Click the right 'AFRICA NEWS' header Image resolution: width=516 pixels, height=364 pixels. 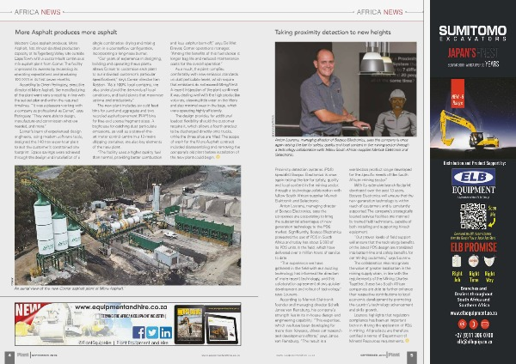379,12
